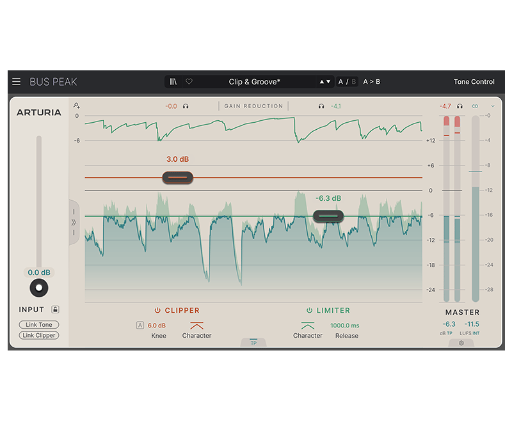Enable the auto knee A button

click(x=140, y=326)
